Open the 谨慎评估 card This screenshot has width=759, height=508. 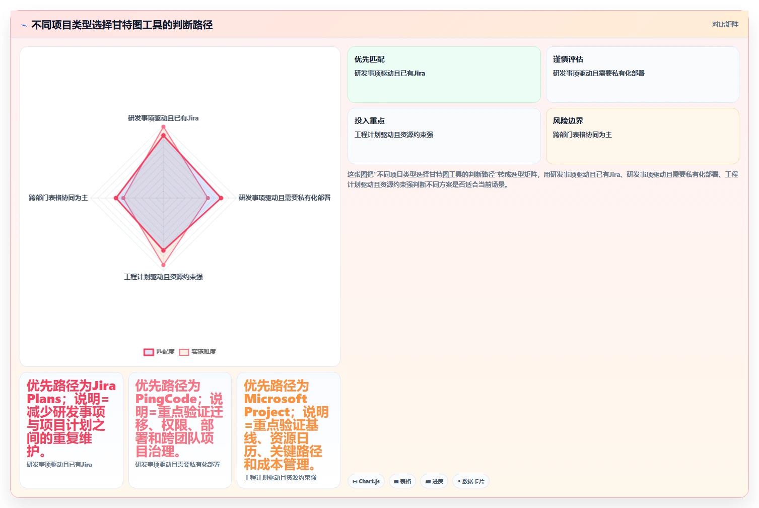point(643,75)
